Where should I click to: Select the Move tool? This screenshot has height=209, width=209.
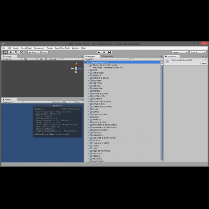[x=11, y=52]
